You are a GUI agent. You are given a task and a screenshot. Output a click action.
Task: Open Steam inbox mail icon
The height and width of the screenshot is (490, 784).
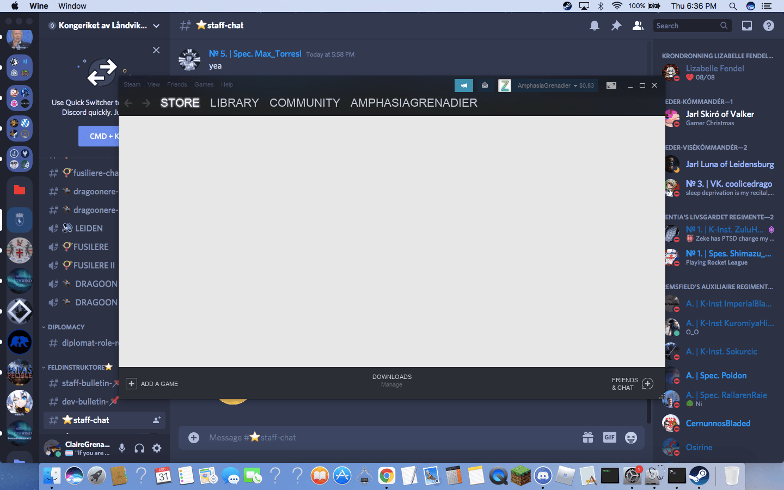485,85
